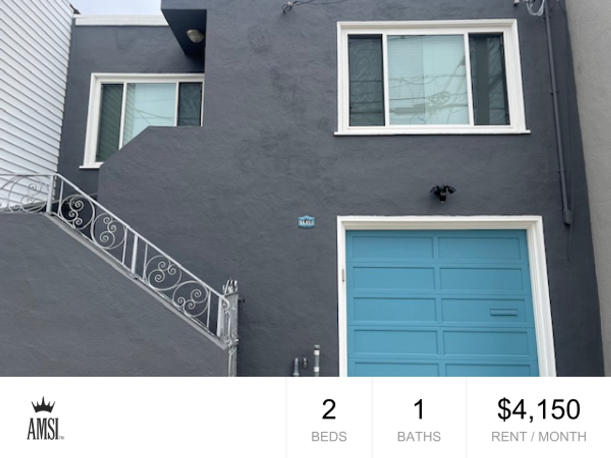This screenshot has width=611, height=458.
Task: Click the mail slot on garage door
Action: click(504, 312)
